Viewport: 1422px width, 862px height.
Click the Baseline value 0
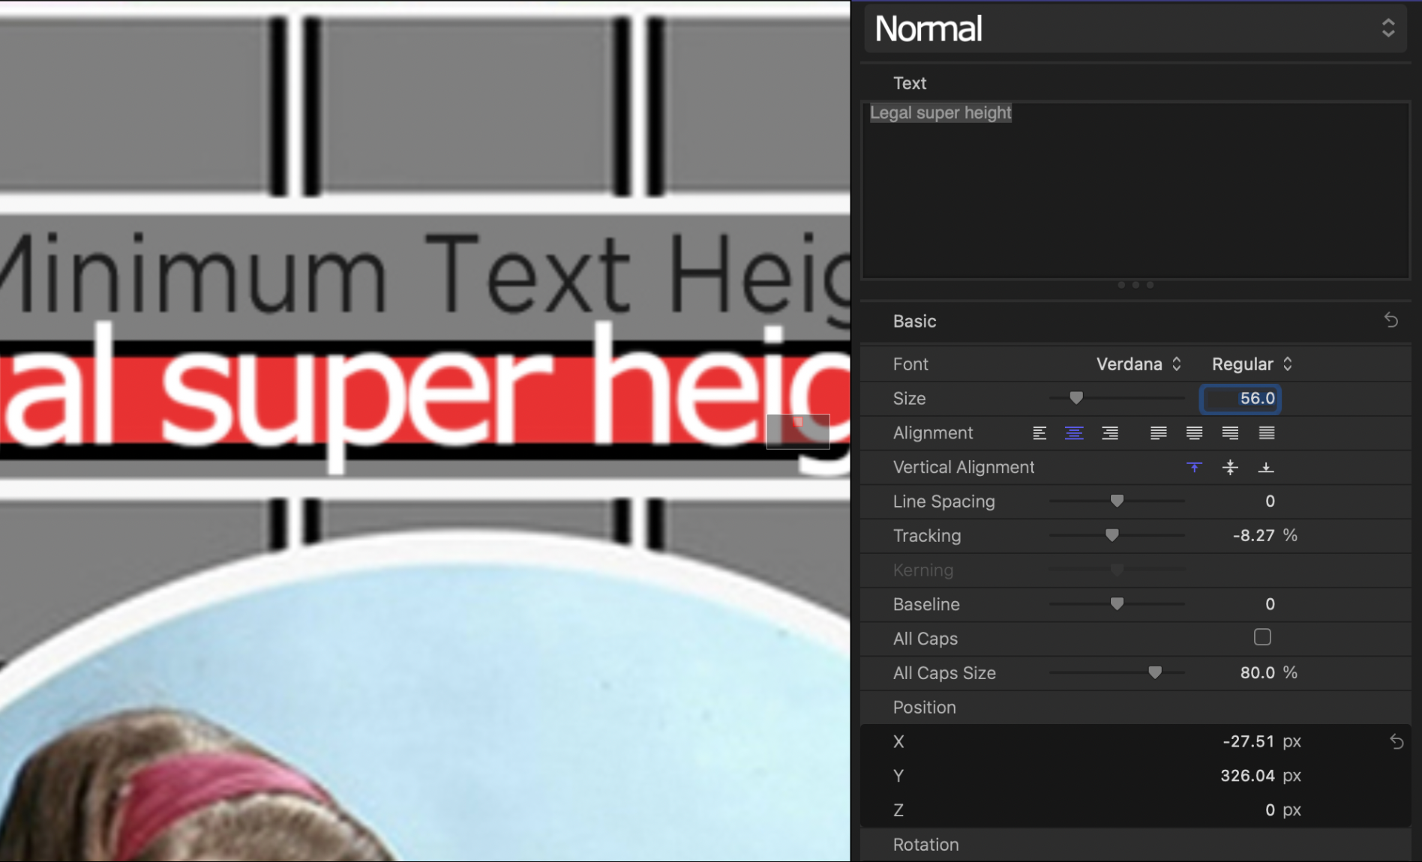[x=1270, y=604]
